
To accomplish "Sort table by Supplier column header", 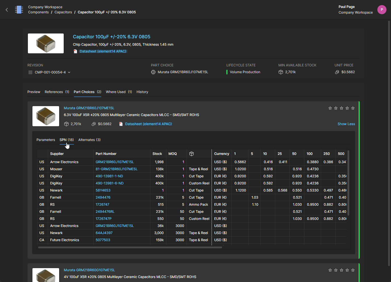I will click(57, 154).
